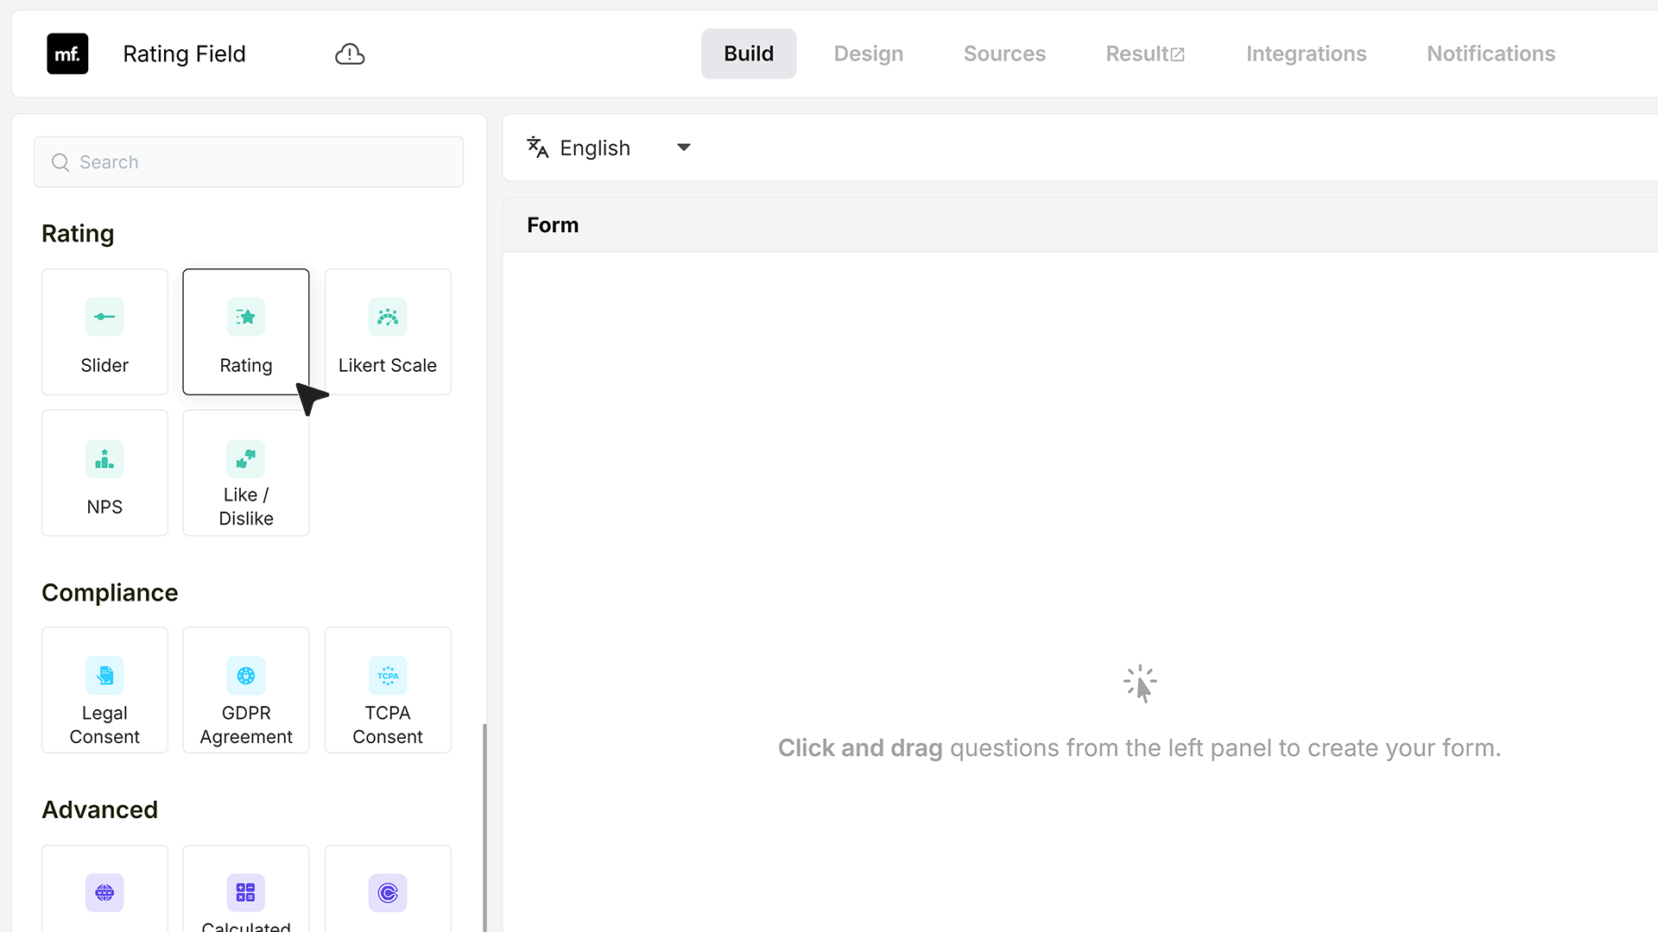The width and height of the screenshot is (1658, 932).
Task: Click the Rating category heading
Action: 78,234
